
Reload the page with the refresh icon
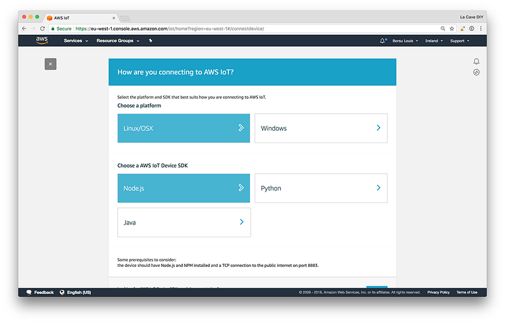point(42,28)
